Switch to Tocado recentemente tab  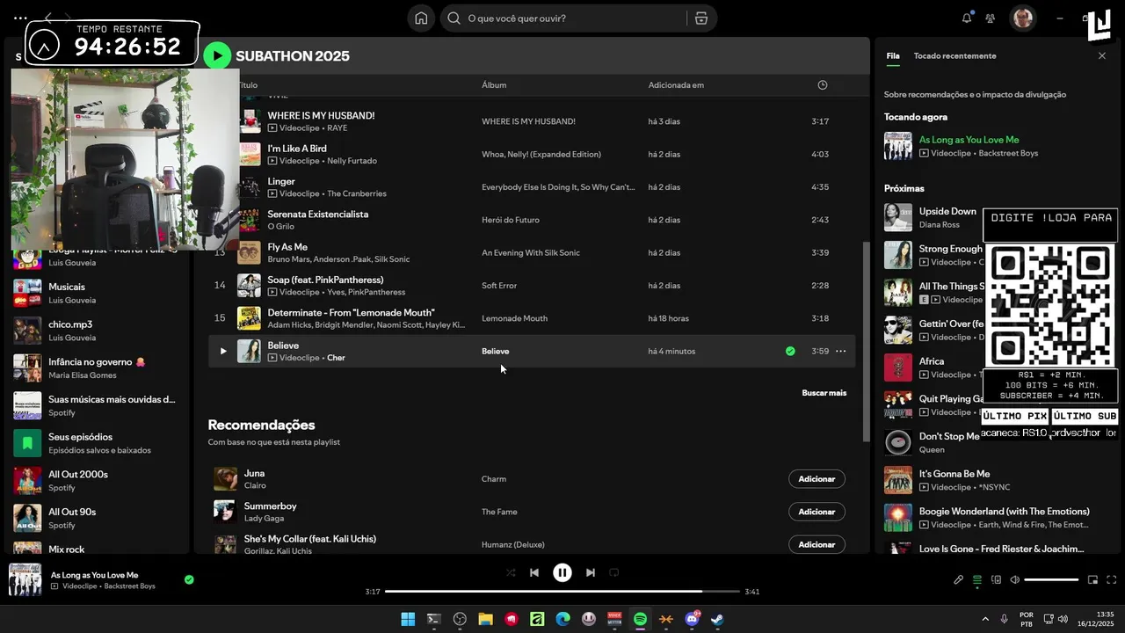click(x=954, y=55)
